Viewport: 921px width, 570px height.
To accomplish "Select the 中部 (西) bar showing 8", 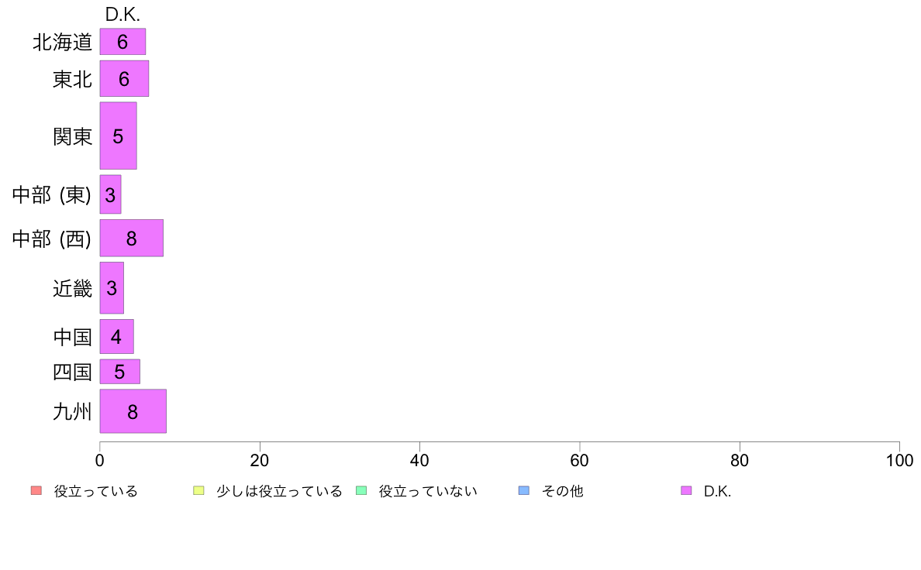I will click(x=132, y=239).
